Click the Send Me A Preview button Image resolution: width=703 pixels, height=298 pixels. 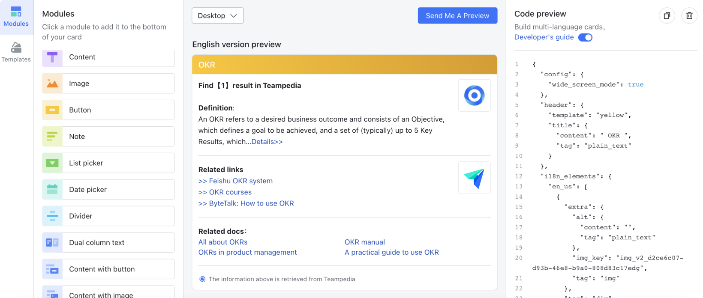[457, 16]
